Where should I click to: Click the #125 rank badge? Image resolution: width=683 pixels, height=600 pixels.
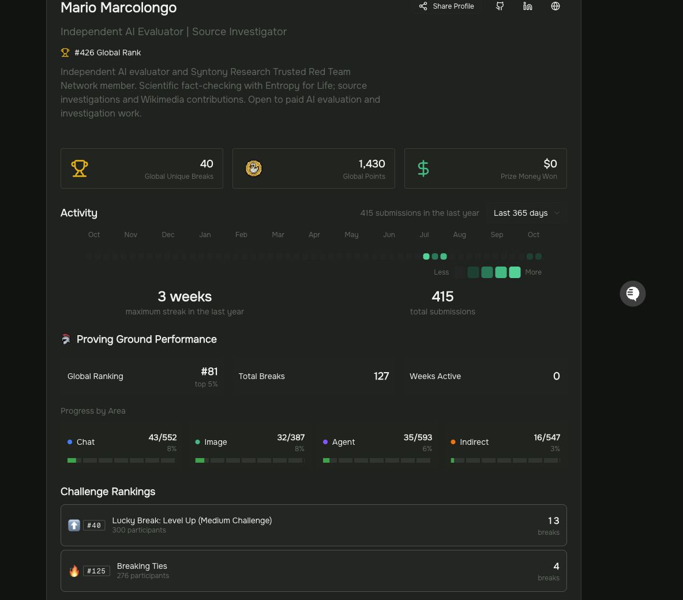[96, 571]
